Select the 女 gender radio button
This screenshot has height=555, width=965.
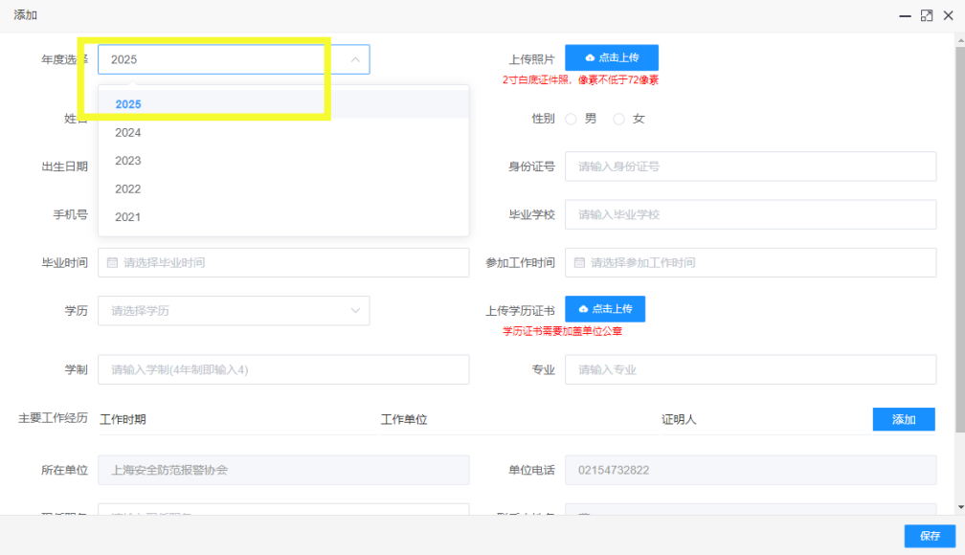(619, 119)
